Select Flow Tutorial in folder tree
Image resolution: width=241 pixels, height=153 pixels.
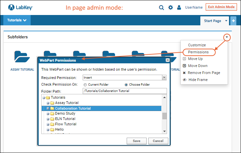[x=66, y=124]
